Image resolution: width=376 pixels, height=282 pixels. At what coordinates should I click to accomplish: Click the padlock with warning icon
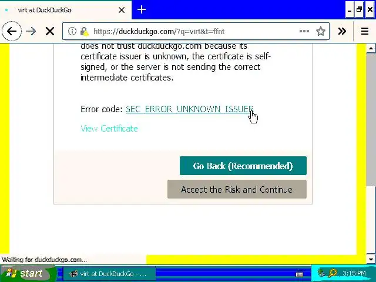click(84, 31)
